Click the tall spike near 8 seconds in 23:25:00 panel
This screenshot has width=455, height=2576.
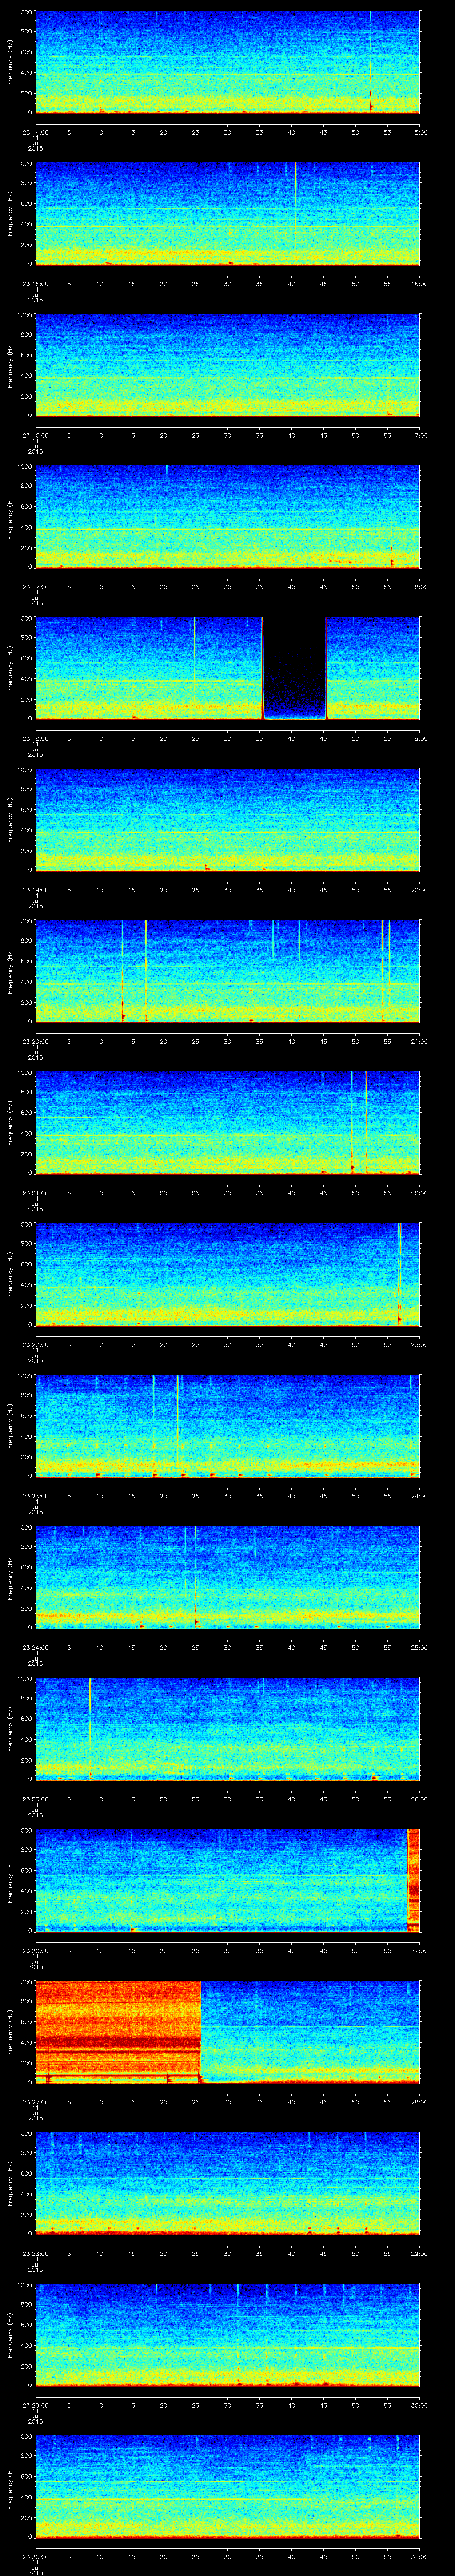pos(90,1728)
